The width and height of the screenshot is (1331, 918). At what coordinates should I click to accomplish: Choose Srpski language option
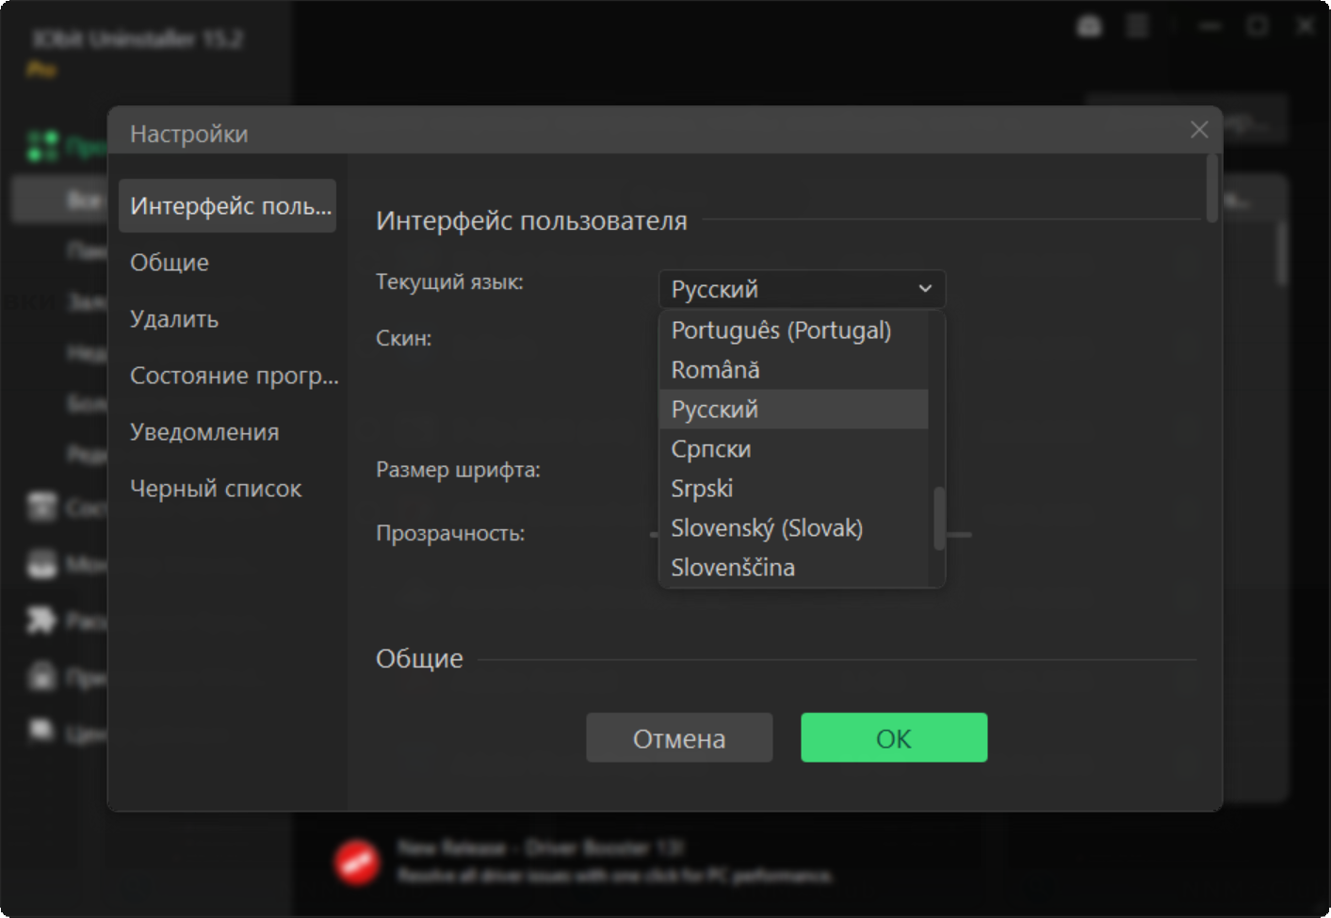[702, 489]
